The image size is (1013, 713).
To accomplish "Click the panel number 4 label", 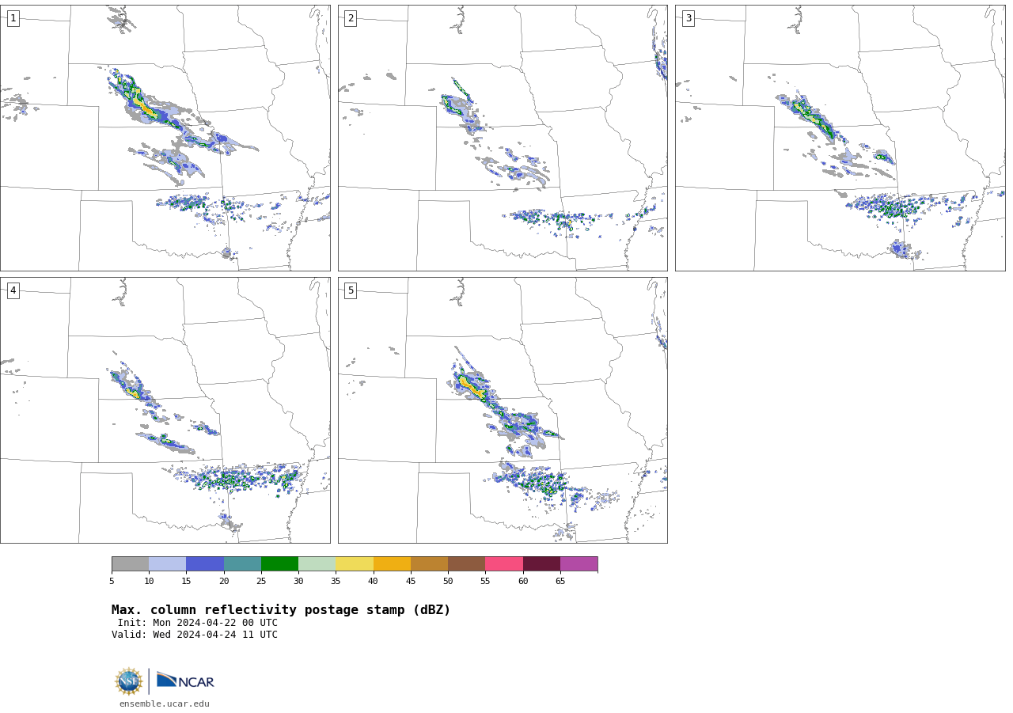I will [x=13, y=290].
